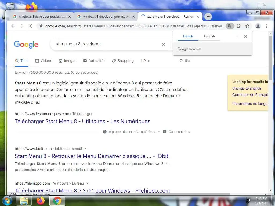The image size is (275, 206).
Task: Open the Shopping search filter
Action: pos(123,61)
